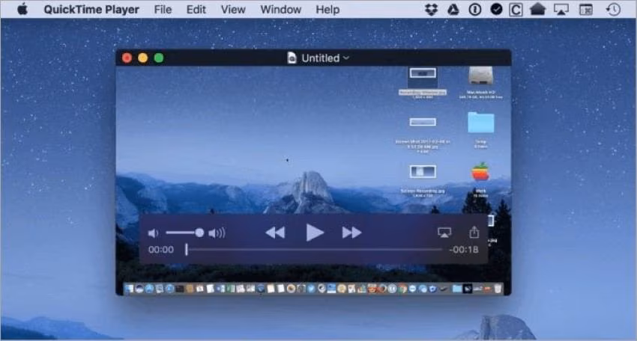The image size is (637, 341).
Task: Open the Share menu in player controls
Action: (x=474, y=233)
